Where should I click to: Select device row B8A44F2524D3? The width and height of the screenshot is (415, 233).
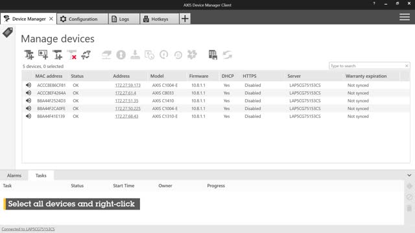[216, 101]
